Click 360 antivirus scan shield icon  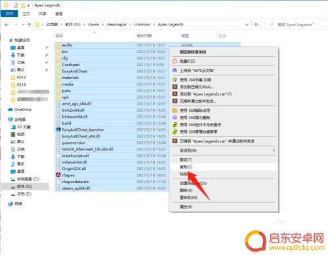coord(174,80)
